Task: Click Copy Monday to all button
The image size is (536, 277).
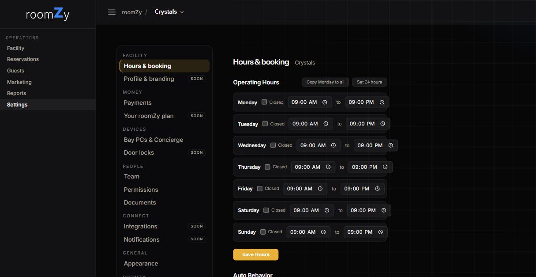Action: coord(326,82)
